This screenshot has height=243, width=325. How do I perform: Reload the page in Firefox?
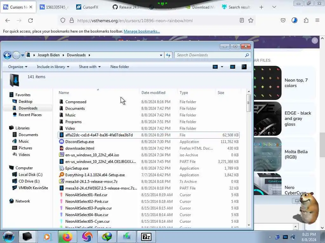(x=30, y=21)
